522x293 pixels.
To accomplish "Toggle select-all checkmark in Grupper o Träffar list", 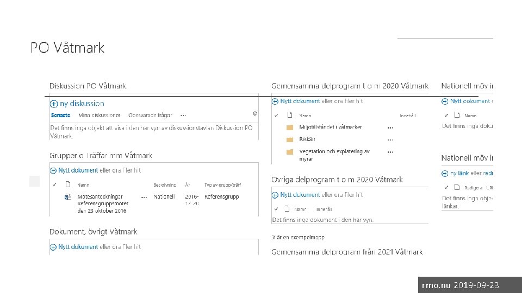I will pos(54,184).
